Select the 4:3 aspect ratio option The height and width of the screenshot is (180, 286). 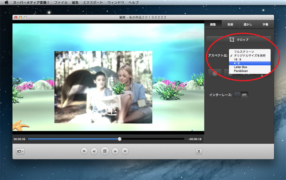pos(250,63)
